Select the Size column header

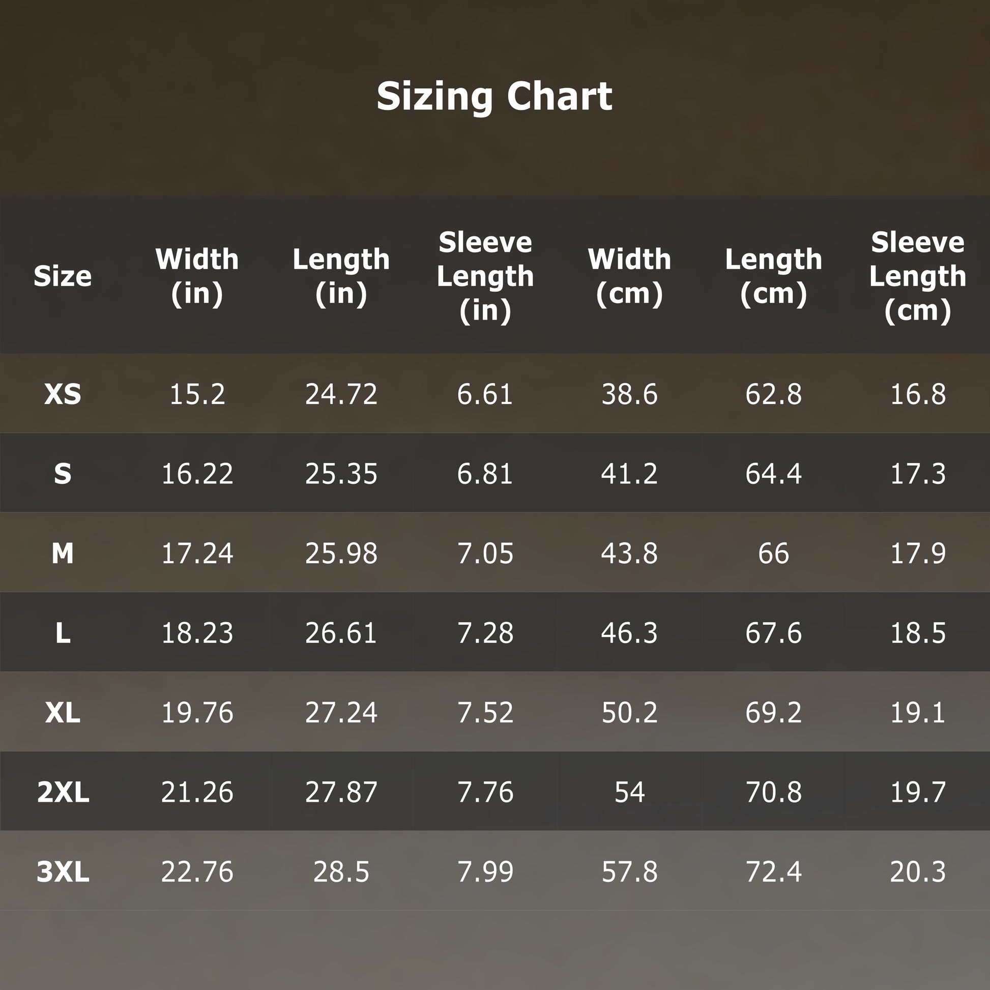[x=63, y=276]
